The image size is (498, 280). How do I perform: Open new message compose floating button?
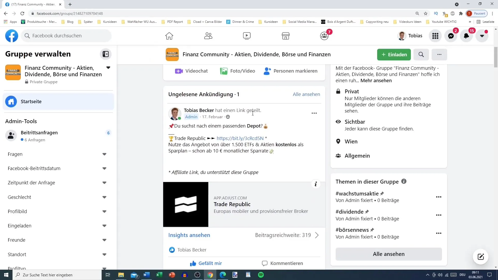[x=481, y=257]
